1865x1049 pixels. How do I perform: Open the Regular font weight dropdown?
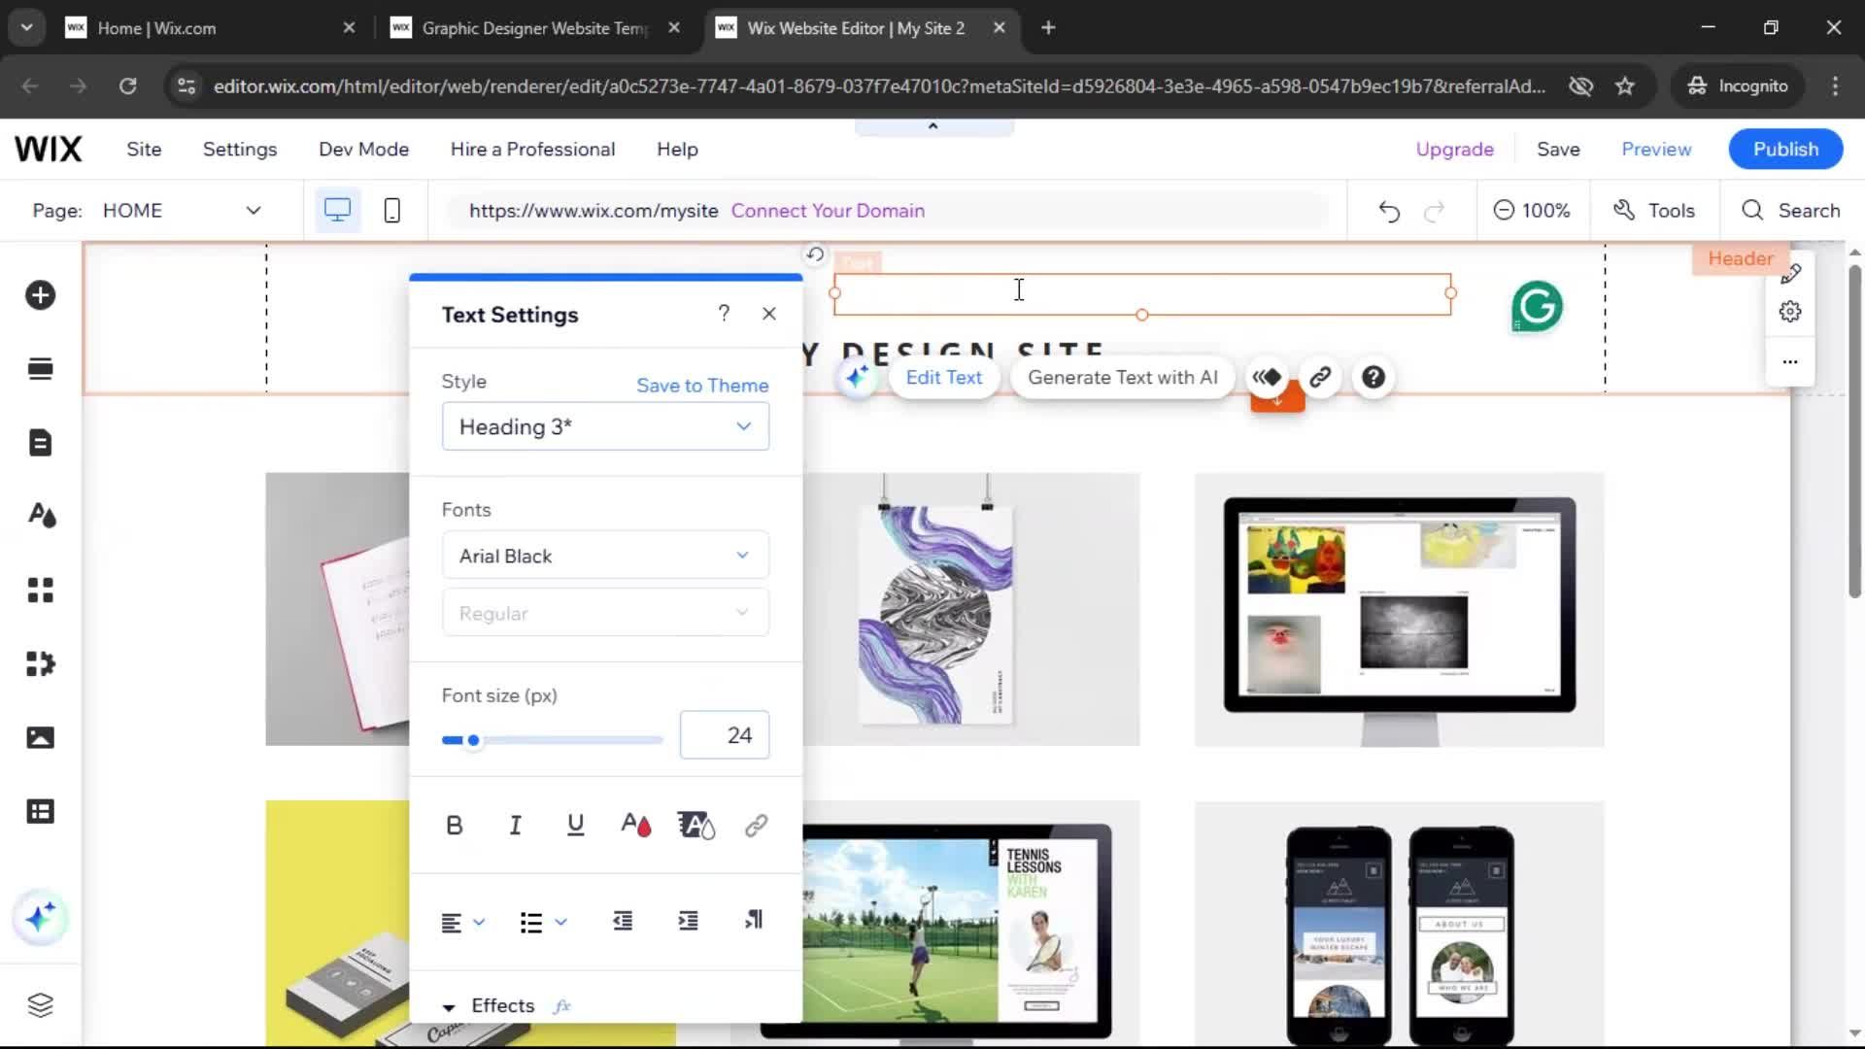pyautogui.click(x=605, y=613)
